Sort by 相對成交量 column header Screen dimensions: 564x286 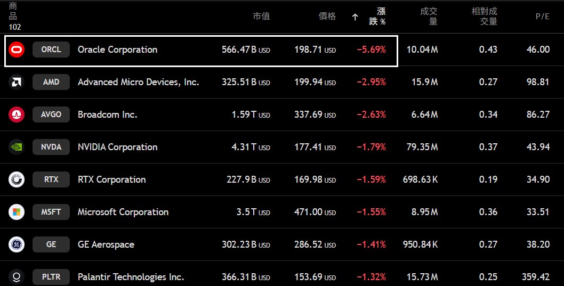click(x=484, y=17)
